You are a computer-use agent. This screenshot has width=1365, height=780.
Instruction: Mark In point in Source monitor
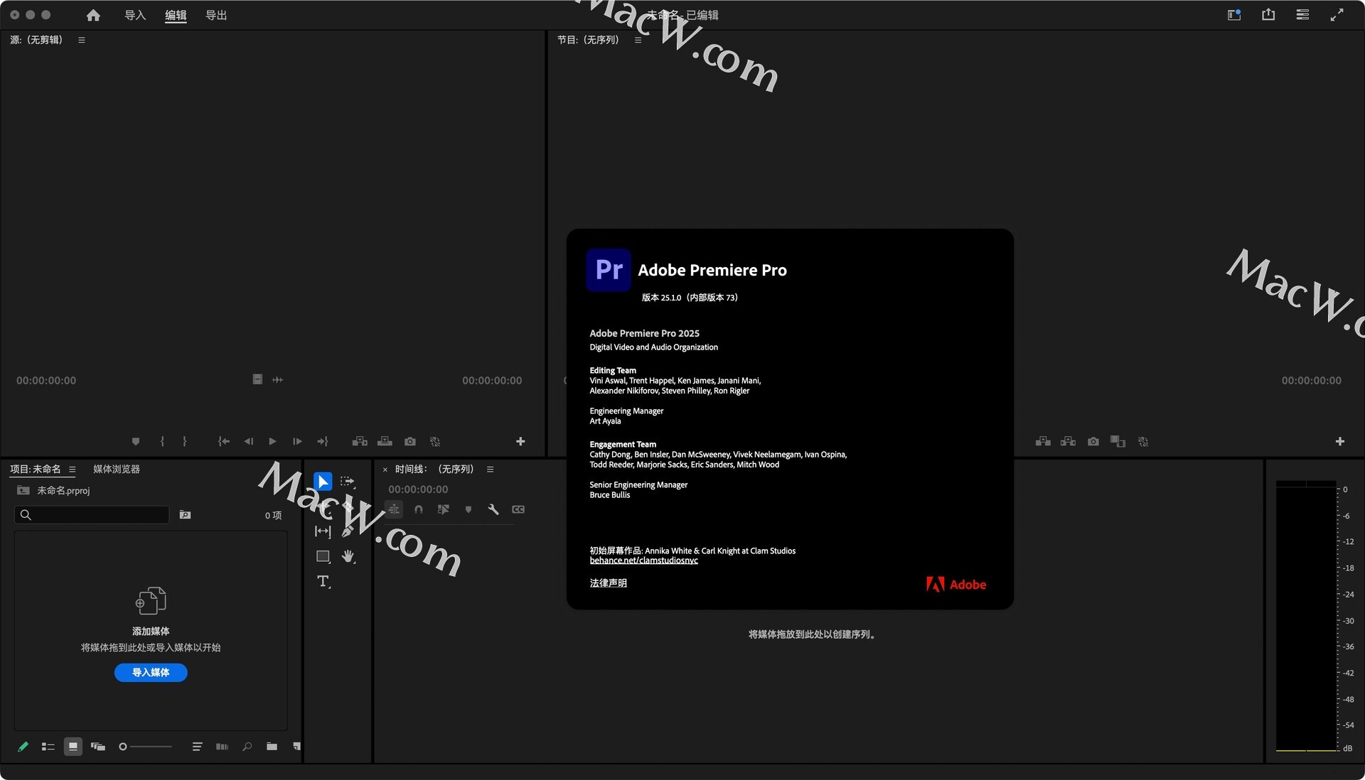click(162, 441)
